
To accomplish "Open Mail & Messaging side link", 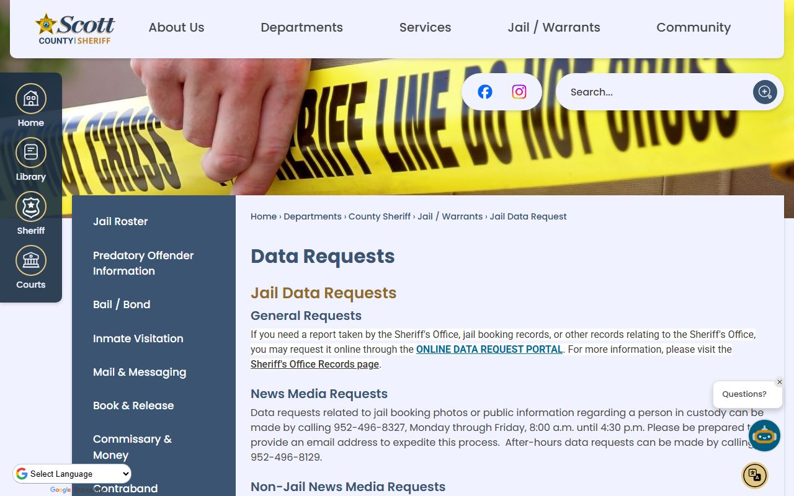I will (x=140, y=372).
